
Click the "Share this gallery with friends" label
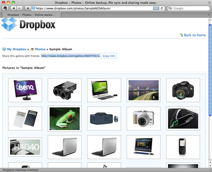click(21, 56)
